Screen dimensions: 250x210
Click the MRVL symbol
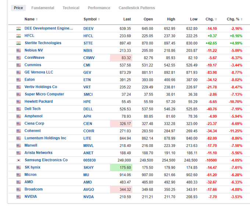(x=89, y=146)
